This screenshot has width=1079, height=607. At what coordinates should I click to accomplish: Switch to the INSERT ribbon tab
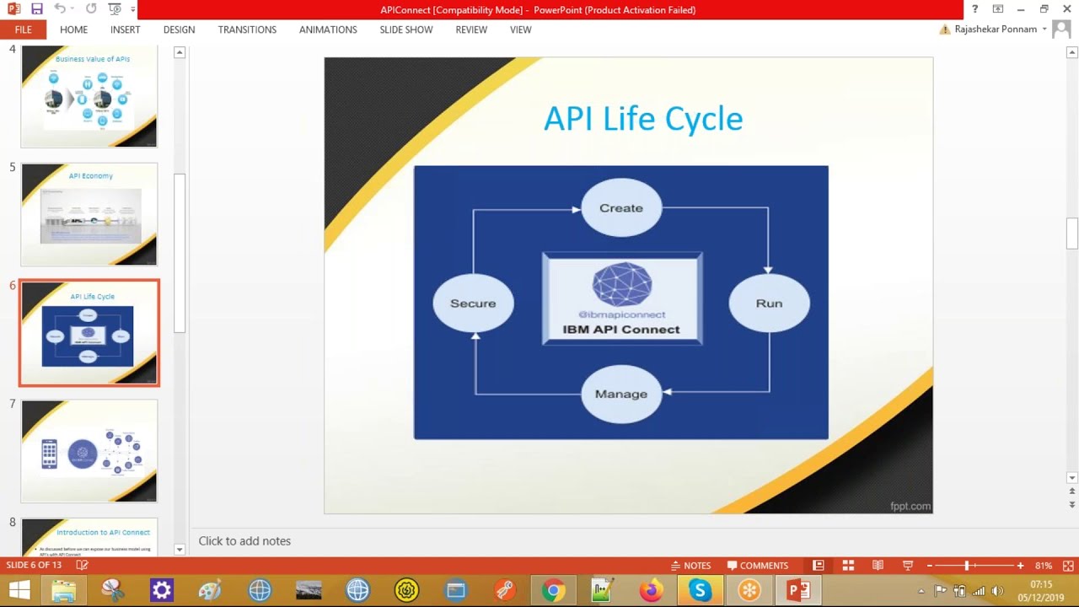pyautogui.click(x=125, y=30)
